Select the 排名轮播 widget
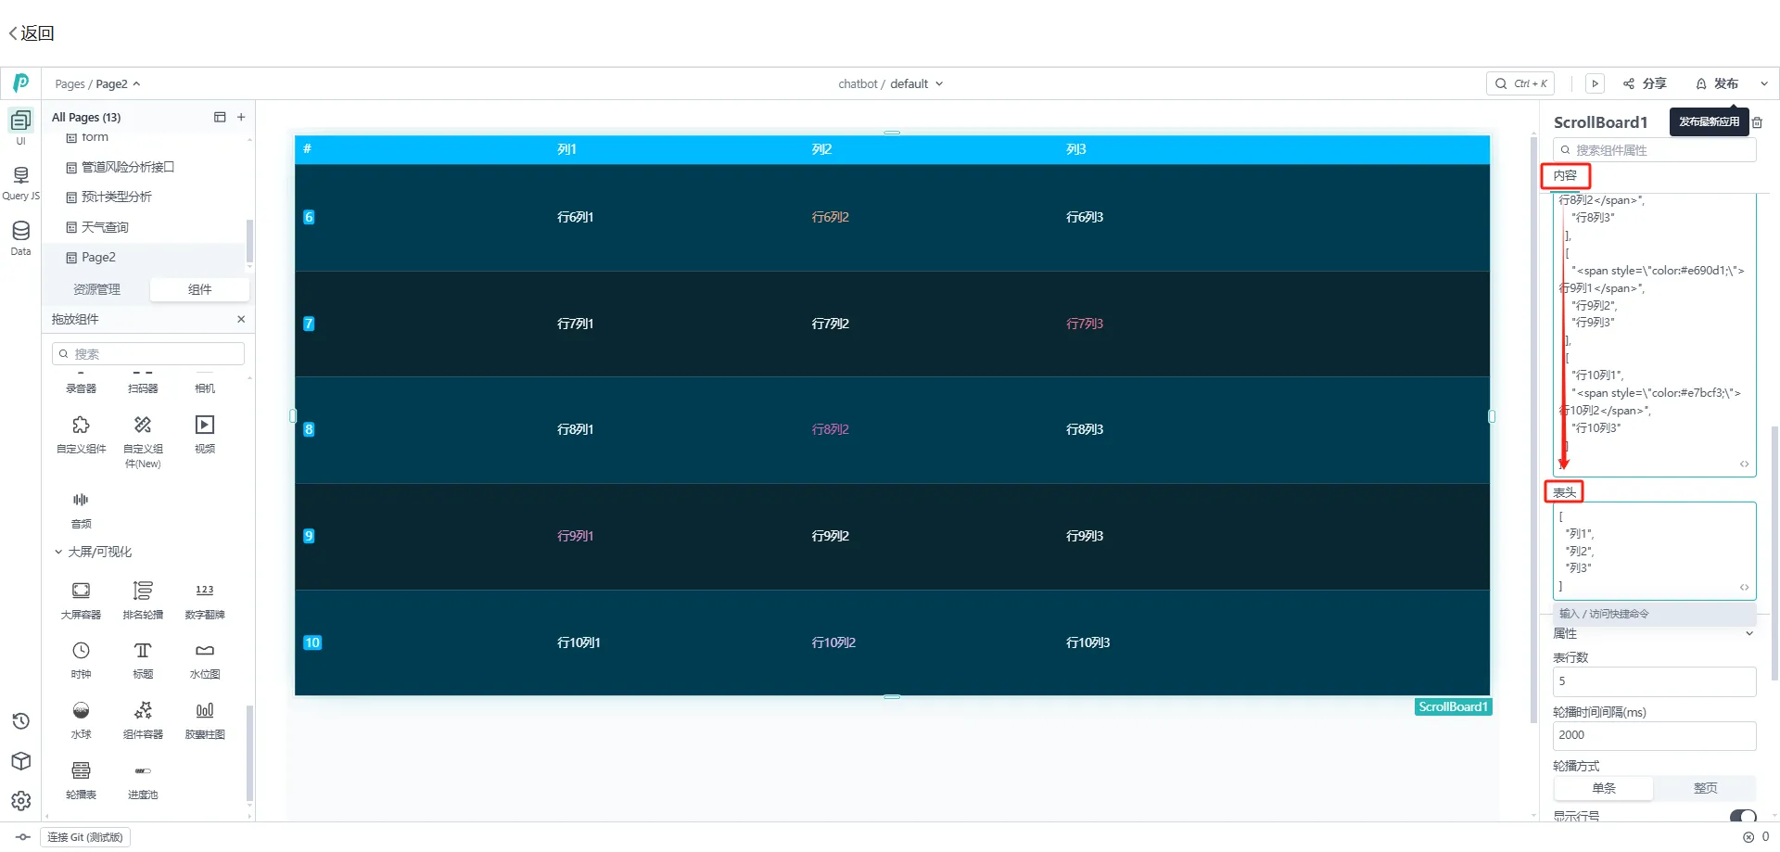This screenshot has width=1780, height=852. [x=143, y=601]
